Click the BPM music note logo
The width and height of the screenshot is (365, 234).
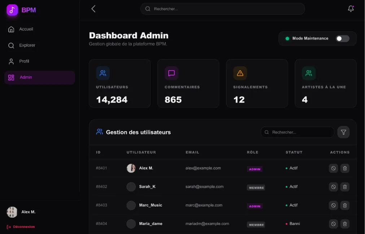pos(12,10)
